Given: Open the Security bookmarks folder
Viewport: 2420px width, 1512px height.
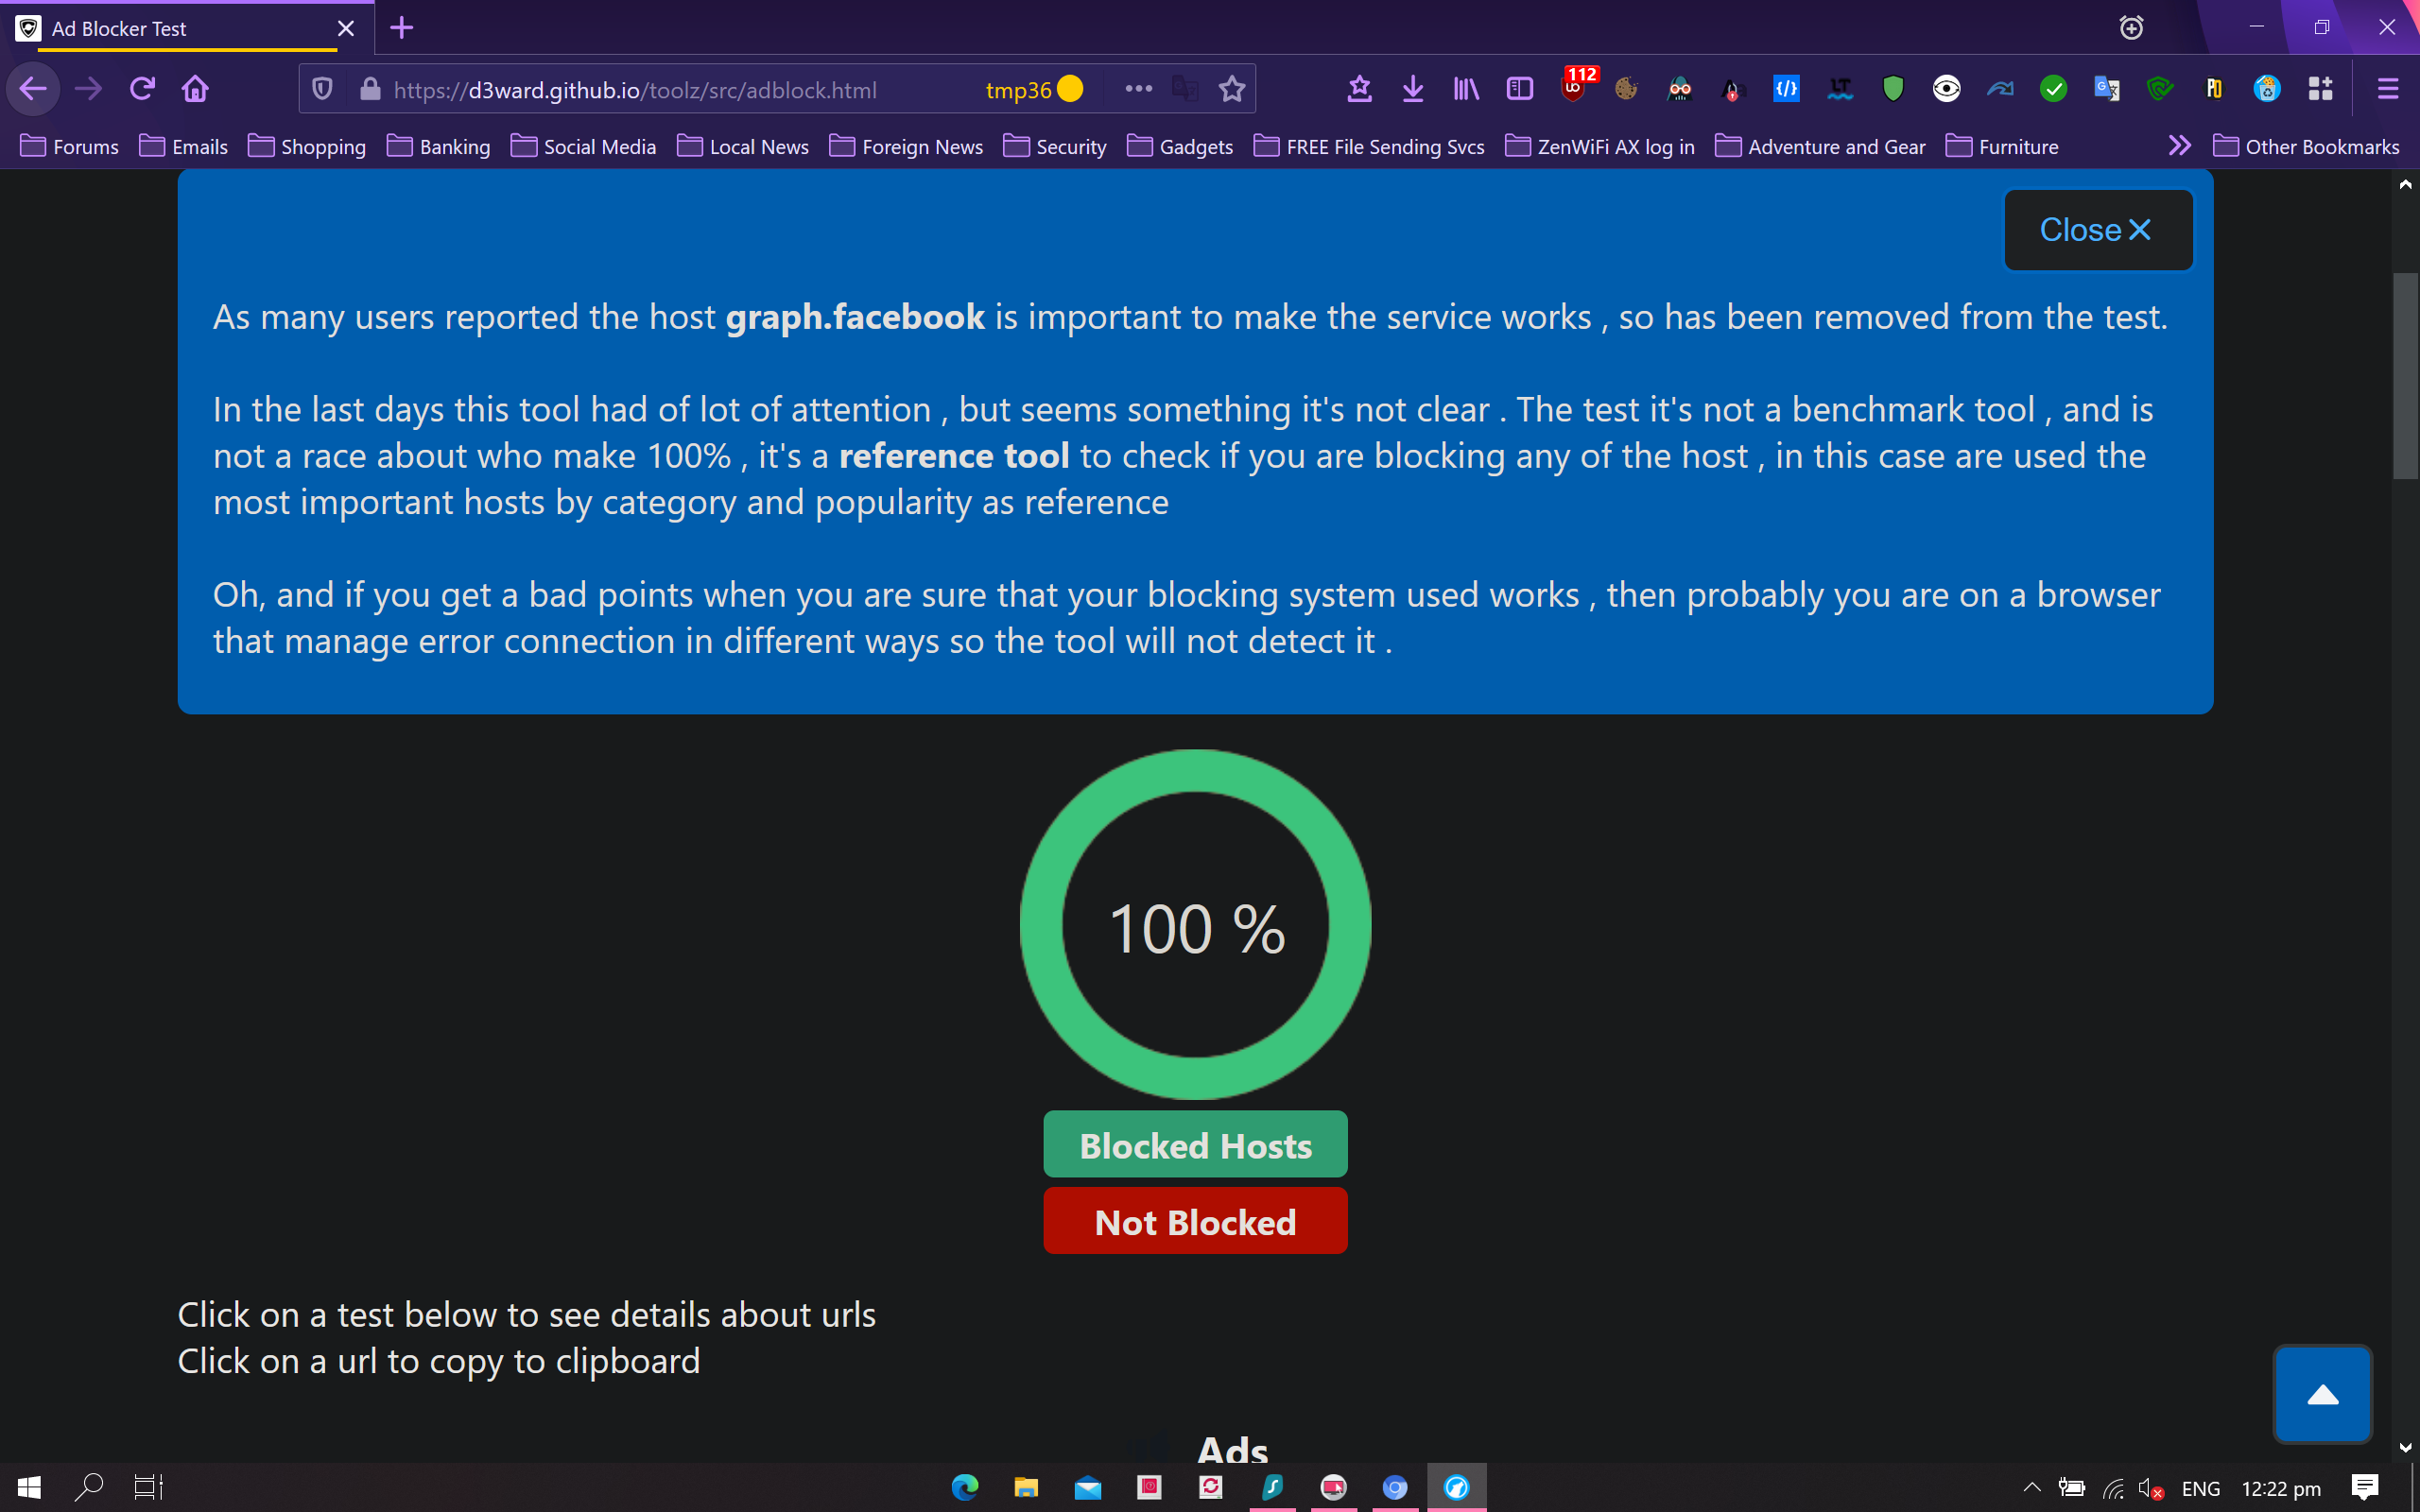Looking at the screenshot, I should (1055, 146).
